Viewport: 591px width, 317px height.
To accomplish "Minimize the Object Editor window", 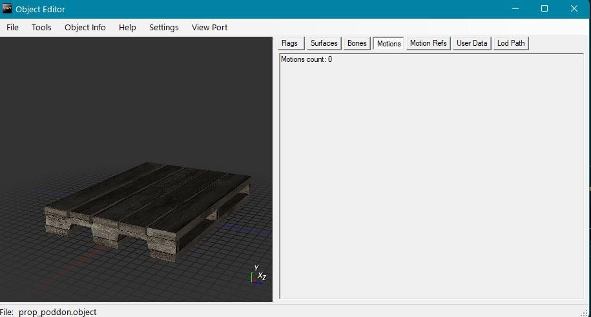I will tap(515, 9).
